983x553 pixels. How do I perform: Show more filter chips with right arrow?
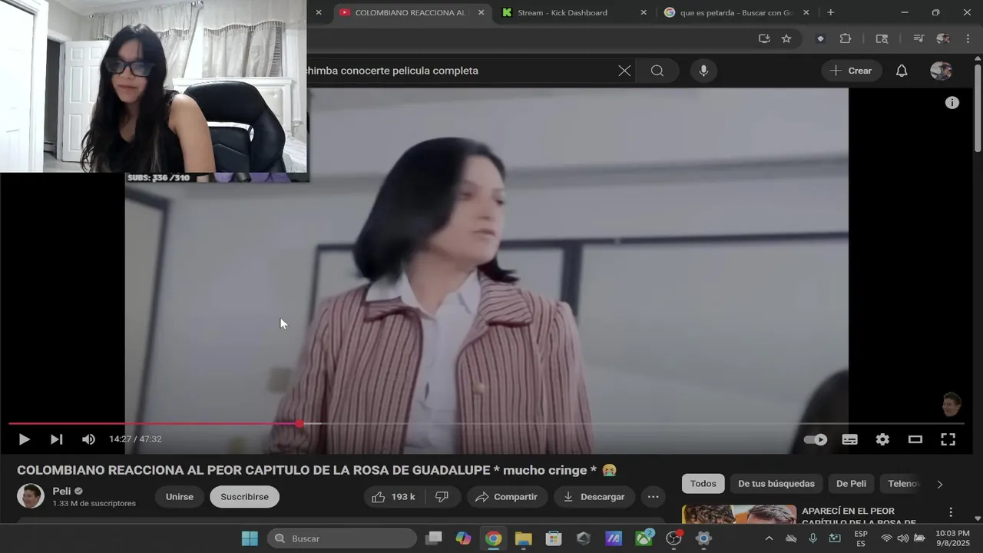pos(939,484)
